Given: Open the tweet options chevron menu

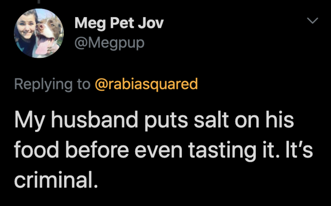Looking at the screenshot, I should tap(313, 21).
